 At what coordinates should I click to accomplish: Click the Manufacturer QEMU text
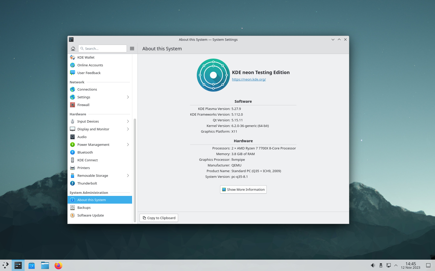click(236, 165)
